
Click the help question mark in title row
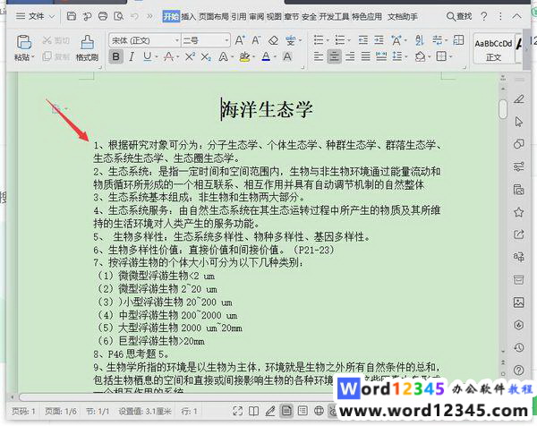(x=483, y=16)
